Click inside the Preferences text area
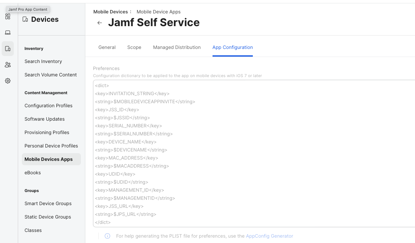 tap(254, 154)
